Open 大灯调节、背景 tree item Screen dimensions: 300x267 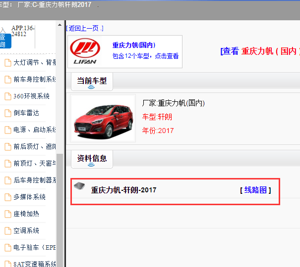click(35, 63)
